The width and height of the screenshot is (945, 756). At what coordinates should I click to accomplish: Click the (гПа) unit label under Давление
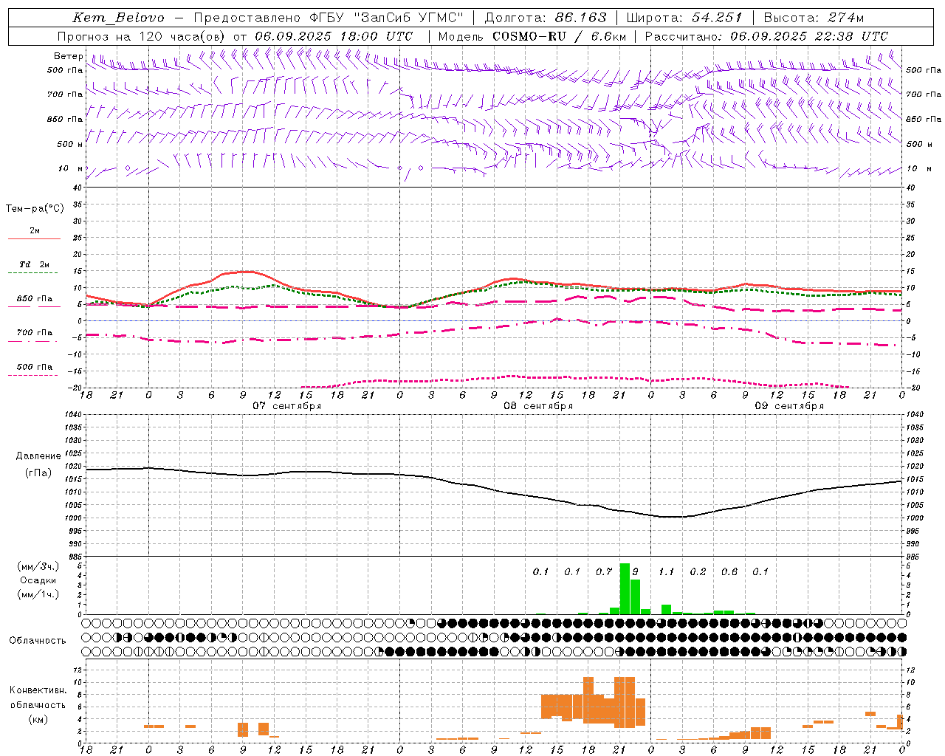click(38, 473)
